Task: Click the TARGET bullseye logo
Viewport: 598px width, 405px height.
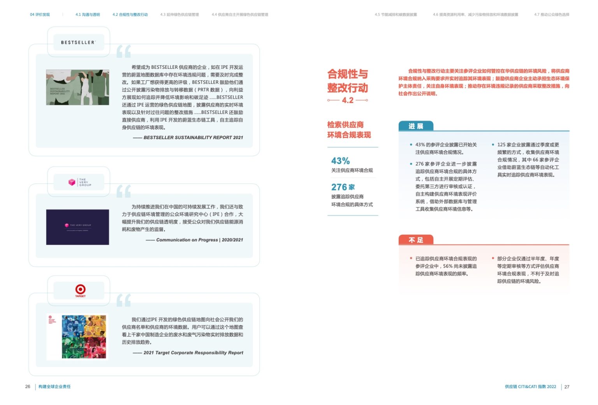Action: click(x=80, y=289)
